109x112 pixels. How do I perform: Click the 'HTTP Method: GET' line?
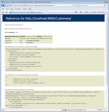coord(11,32)
